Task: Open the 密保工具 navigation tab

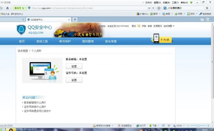Action: [x=42, y=41]
